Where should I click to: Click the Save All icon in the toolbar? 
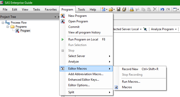[x=124, y=9]
